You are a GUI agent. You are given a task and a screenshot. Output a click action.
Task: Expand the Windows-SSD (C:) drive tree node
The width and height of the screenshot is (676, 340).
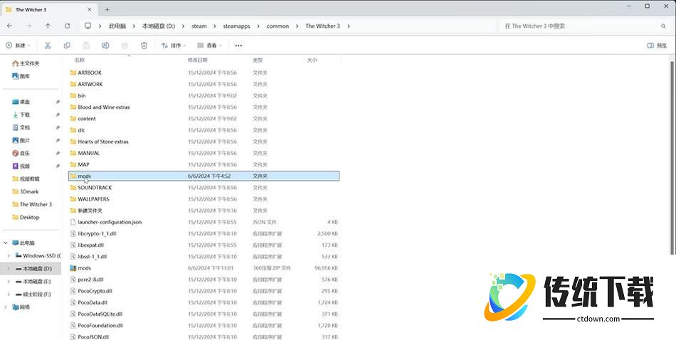[x=8, y=255]
